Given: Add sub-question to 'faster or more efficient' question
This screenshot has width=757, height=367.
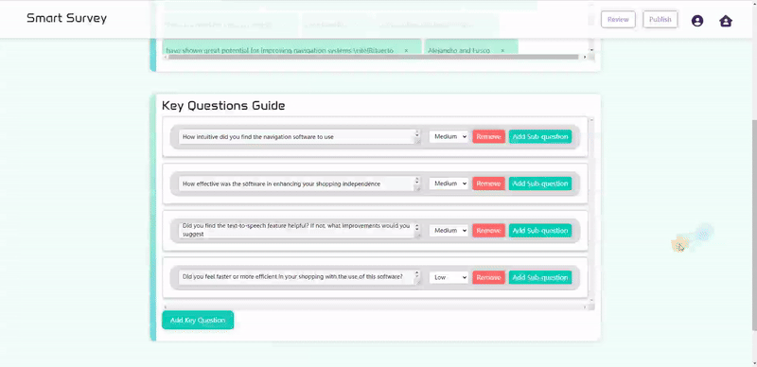Looking at the screenshot, I should tap(540, 277).
